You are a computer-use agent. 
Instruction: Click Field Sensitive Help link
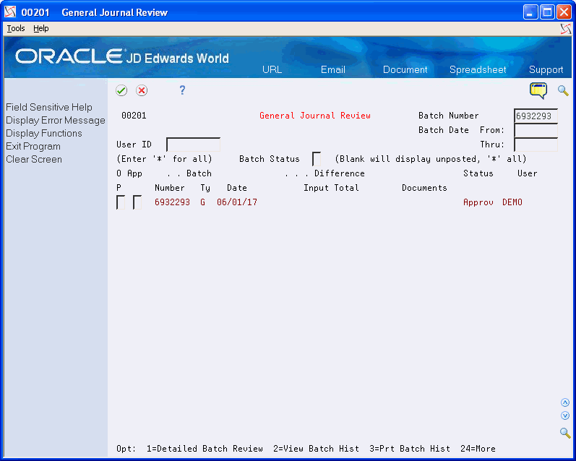[x=49, y=107]
